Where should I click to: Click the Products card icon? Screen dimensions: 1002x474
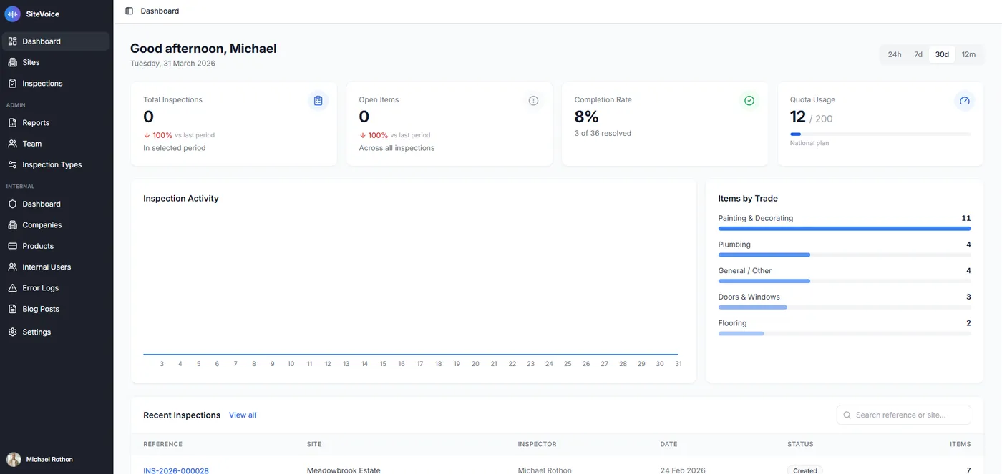12,246
